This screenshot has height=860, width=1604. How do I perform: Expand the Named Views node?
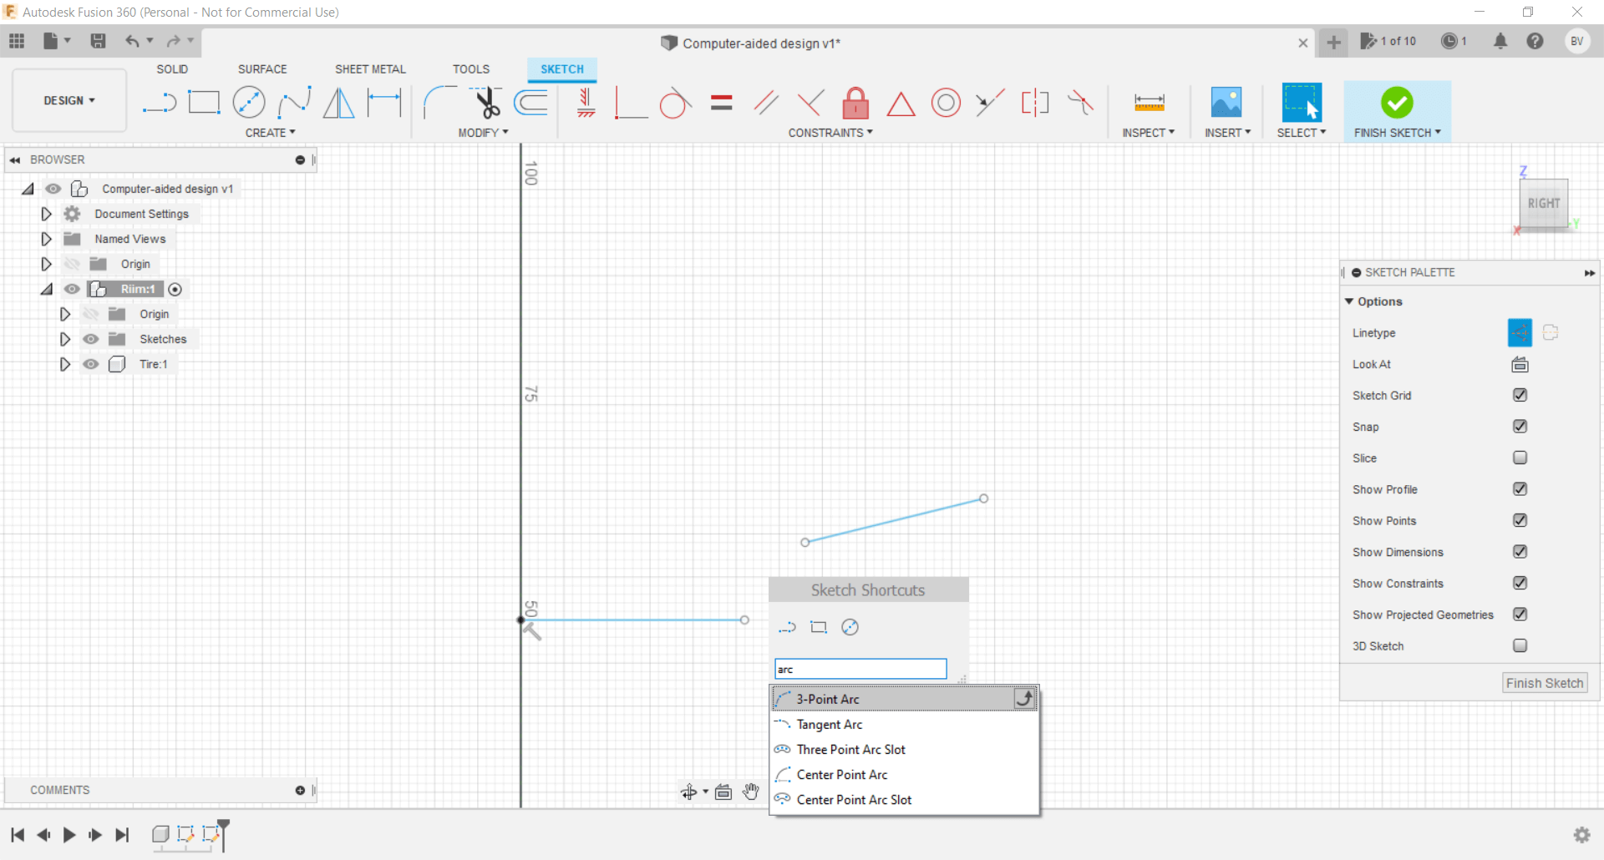(x=46, y=239)
